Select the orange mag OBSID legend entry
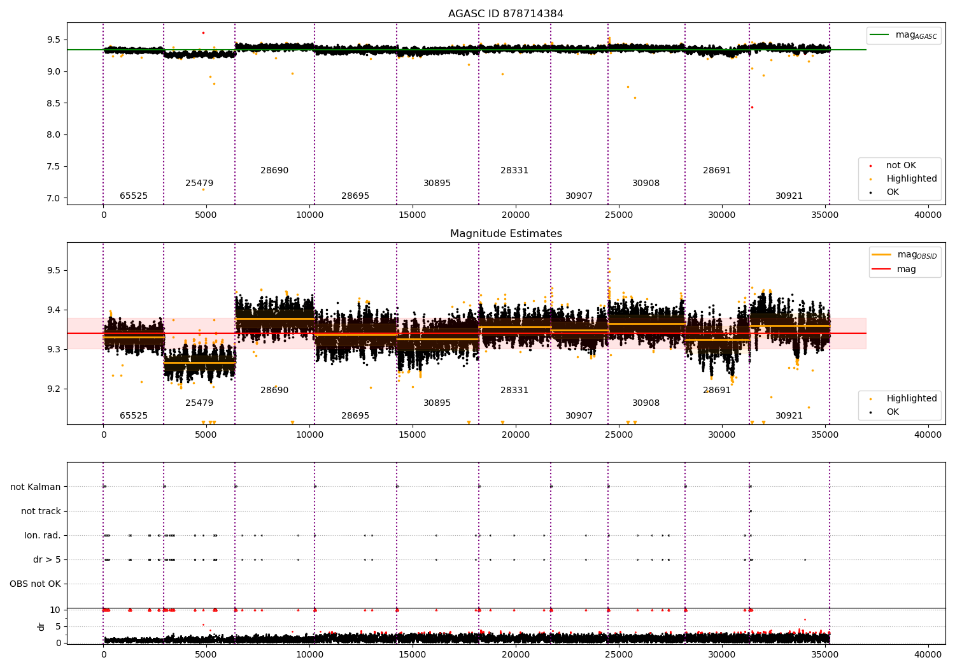955x669 pixels. click(904, 255)
